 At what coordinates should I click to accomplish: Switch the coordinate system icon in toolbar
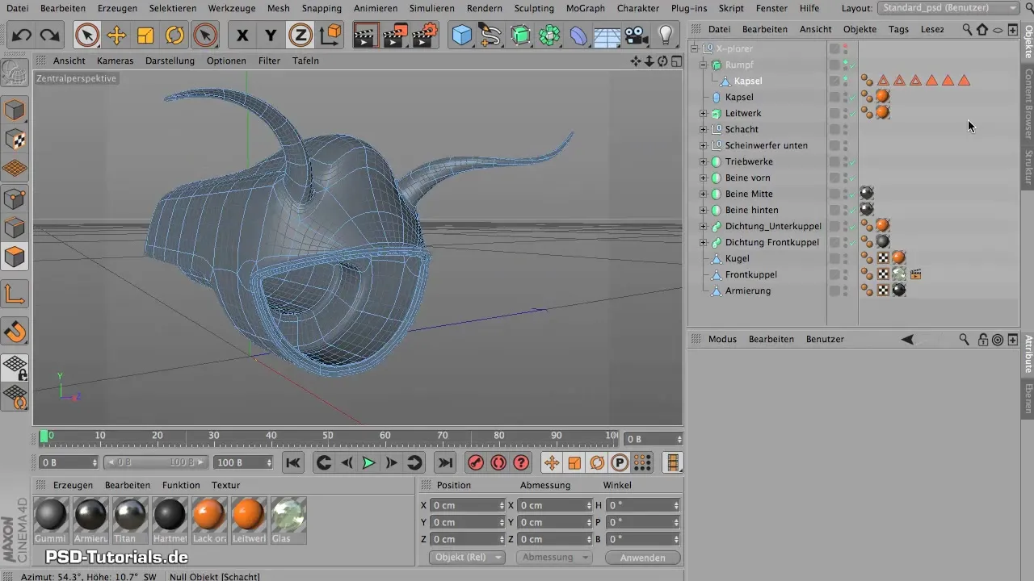[x=330, y=36]
